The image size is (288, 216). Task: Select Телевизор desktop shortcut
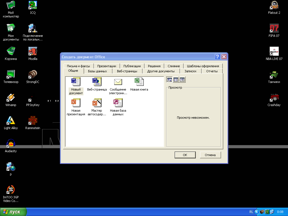click(11, 77)
